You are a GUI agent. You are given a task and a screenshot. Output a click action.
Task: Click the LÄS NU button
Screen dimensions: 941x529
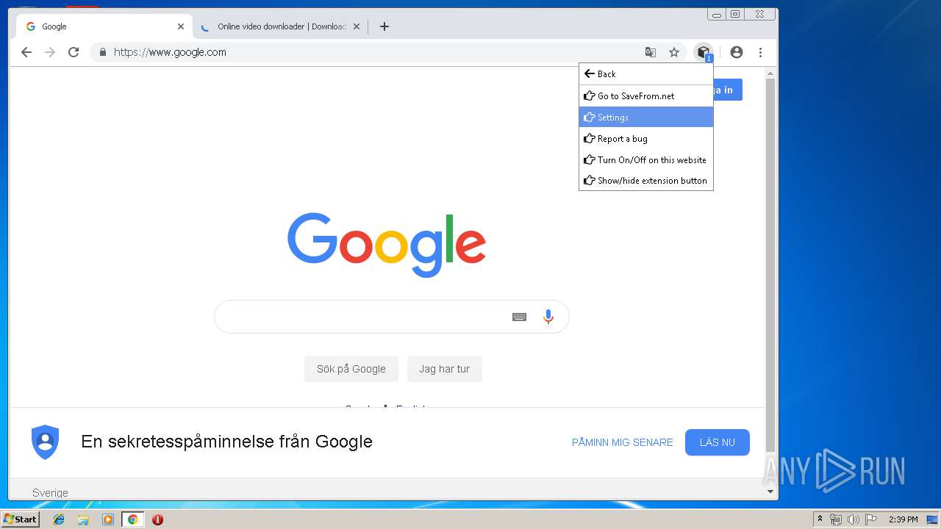(718, 442)
